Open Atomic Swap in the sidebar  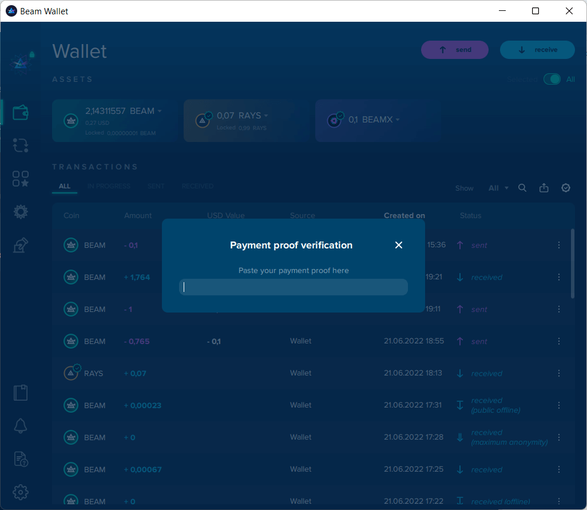[x=21, y=145]
